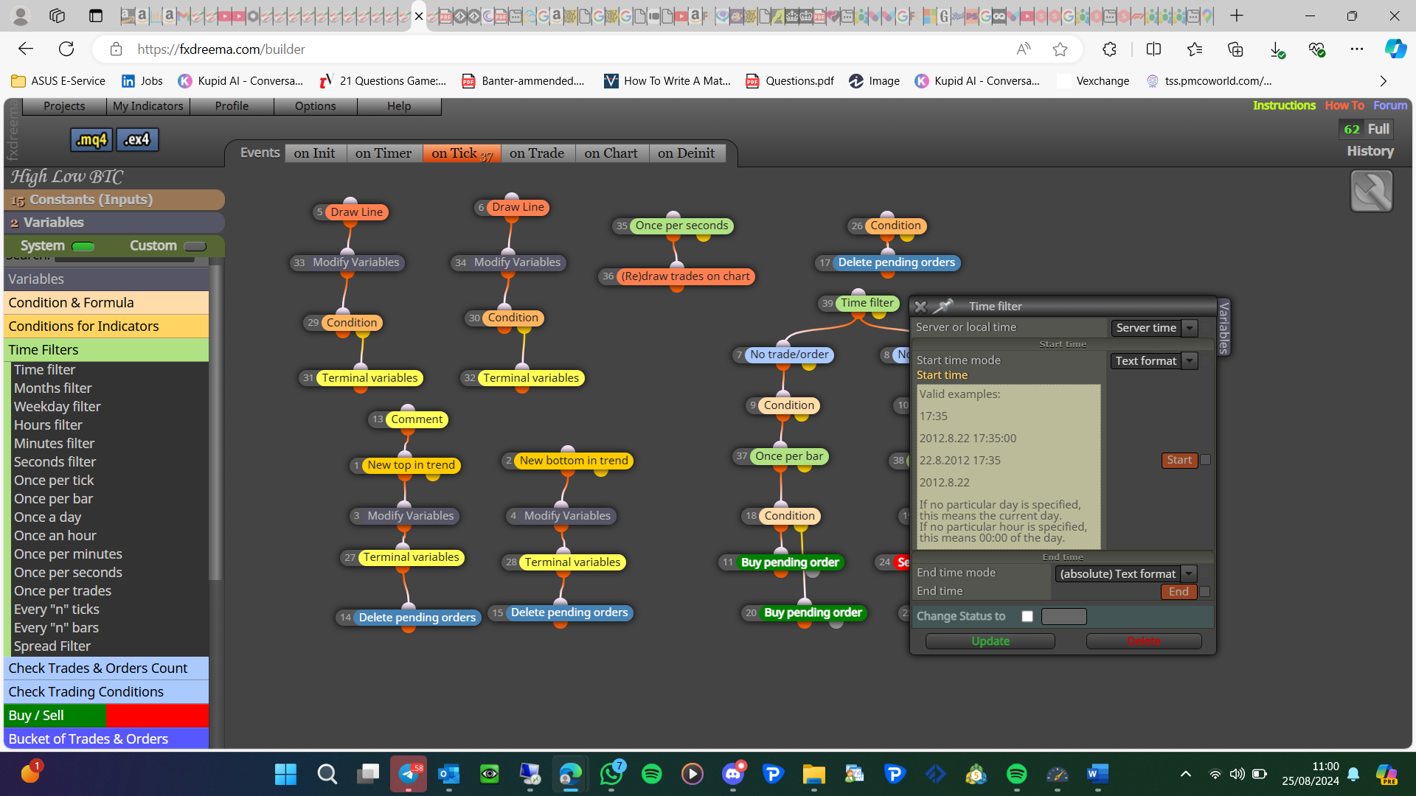Open the large tools wrench icon
Screen dimensions: 1416x796
[x=1371, y=191]
